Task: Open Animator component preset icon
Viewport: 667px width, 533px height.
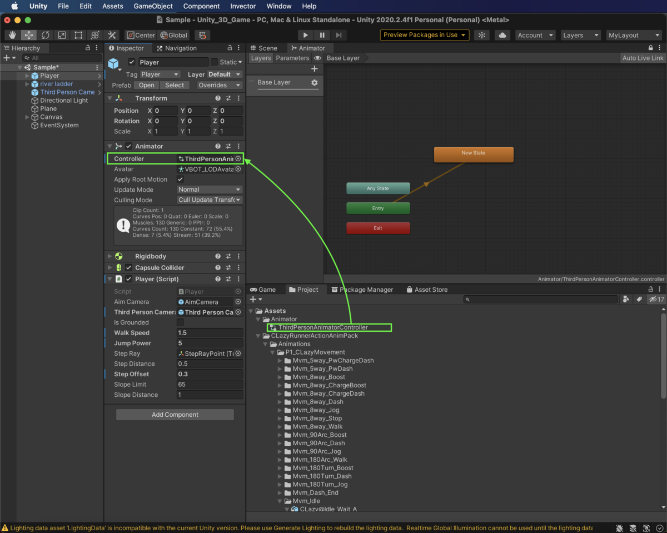Action: (228, 146)
